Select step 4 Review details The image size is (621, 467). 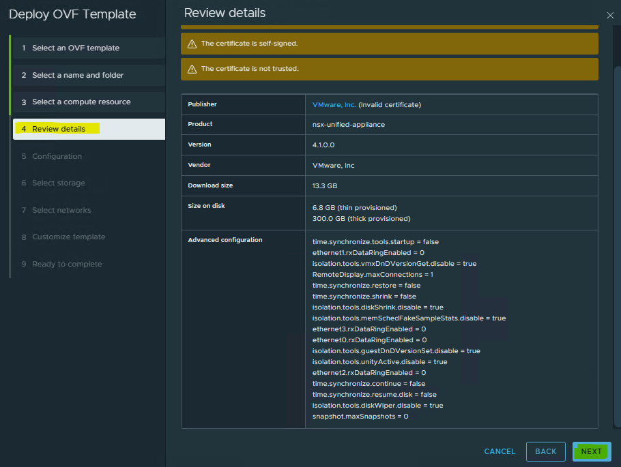(89, 129)
